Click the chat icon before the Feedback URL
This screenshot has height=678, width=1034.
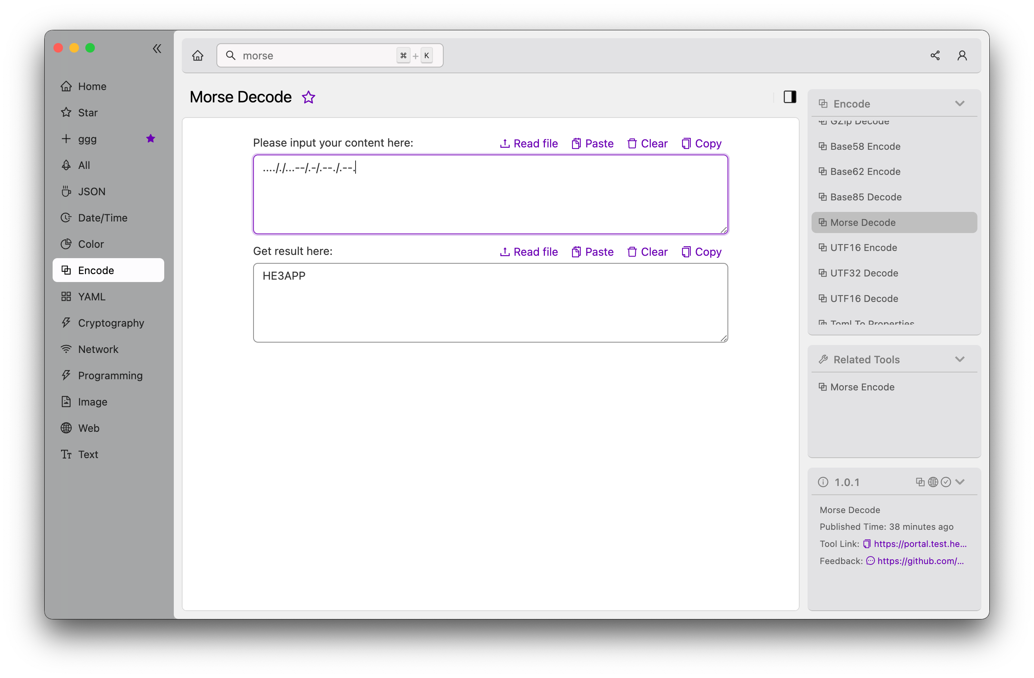point(870,561)
